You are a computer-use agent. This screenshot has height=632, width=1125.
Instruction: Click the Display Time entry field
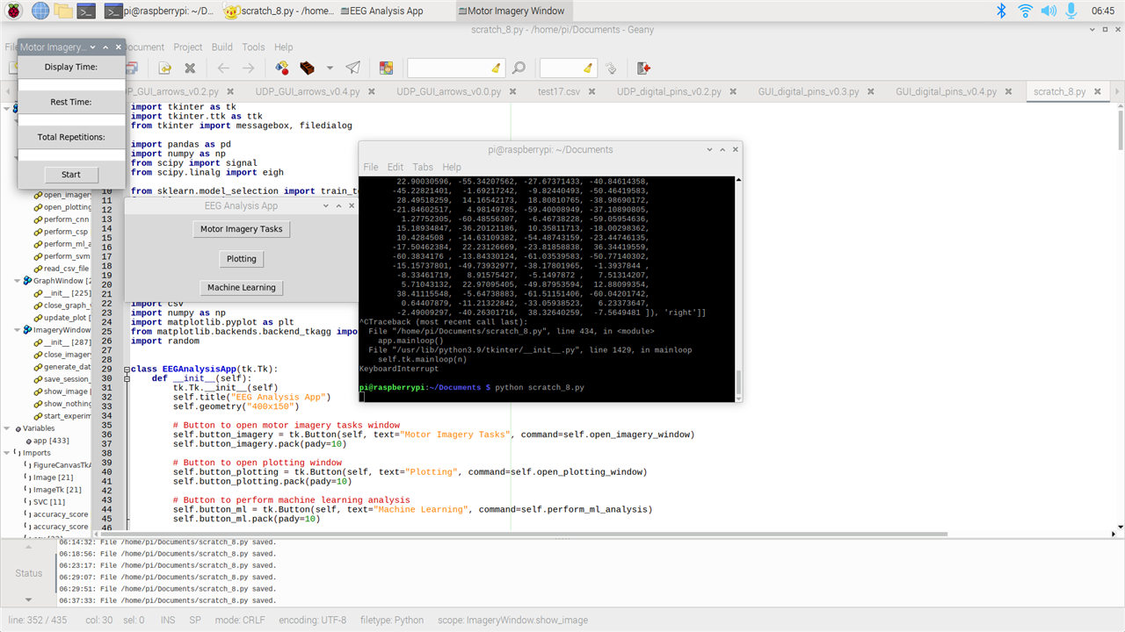coord(71,85)
